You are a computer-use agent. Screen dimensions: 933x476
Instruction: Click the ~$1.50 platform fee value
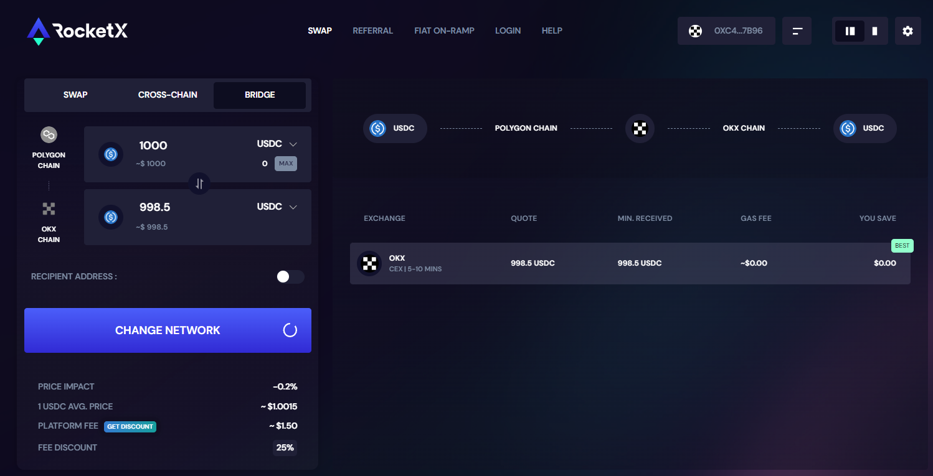pos(283,426)
